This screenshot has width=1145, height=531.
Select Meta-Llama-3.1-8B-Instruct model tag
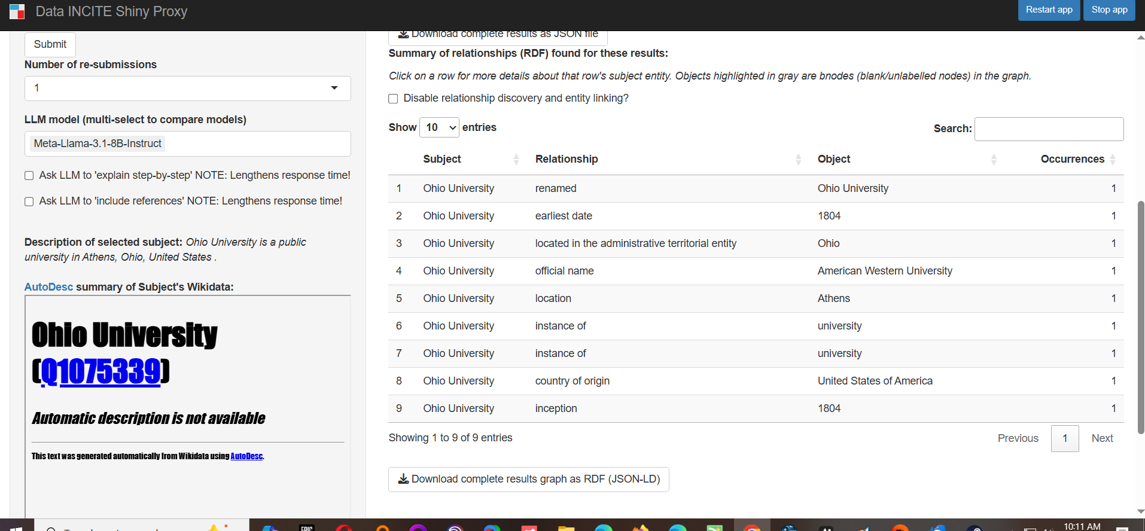click(x=98, y=144)
